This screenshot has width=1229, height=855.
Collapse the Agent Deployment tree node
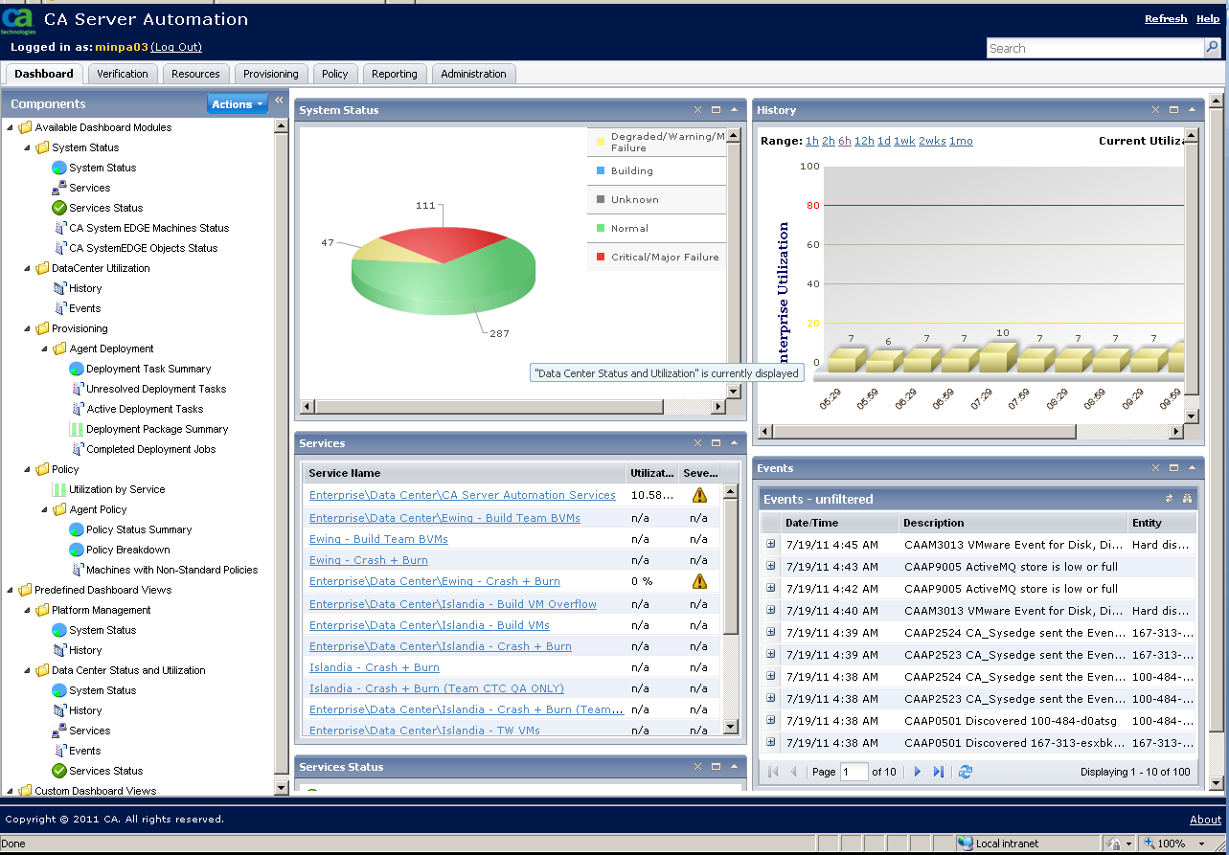45,349
